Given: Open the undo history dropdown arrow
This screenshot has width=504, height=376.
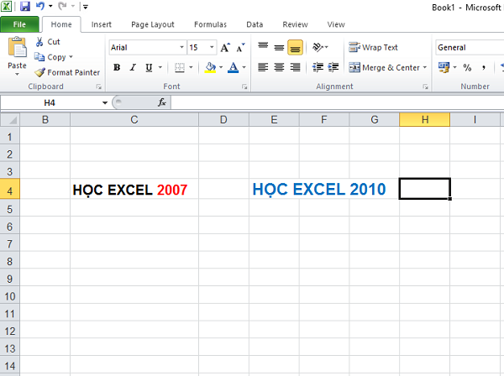Looking at the screenshot, I should pyautogui.click(x=50, y=6).
